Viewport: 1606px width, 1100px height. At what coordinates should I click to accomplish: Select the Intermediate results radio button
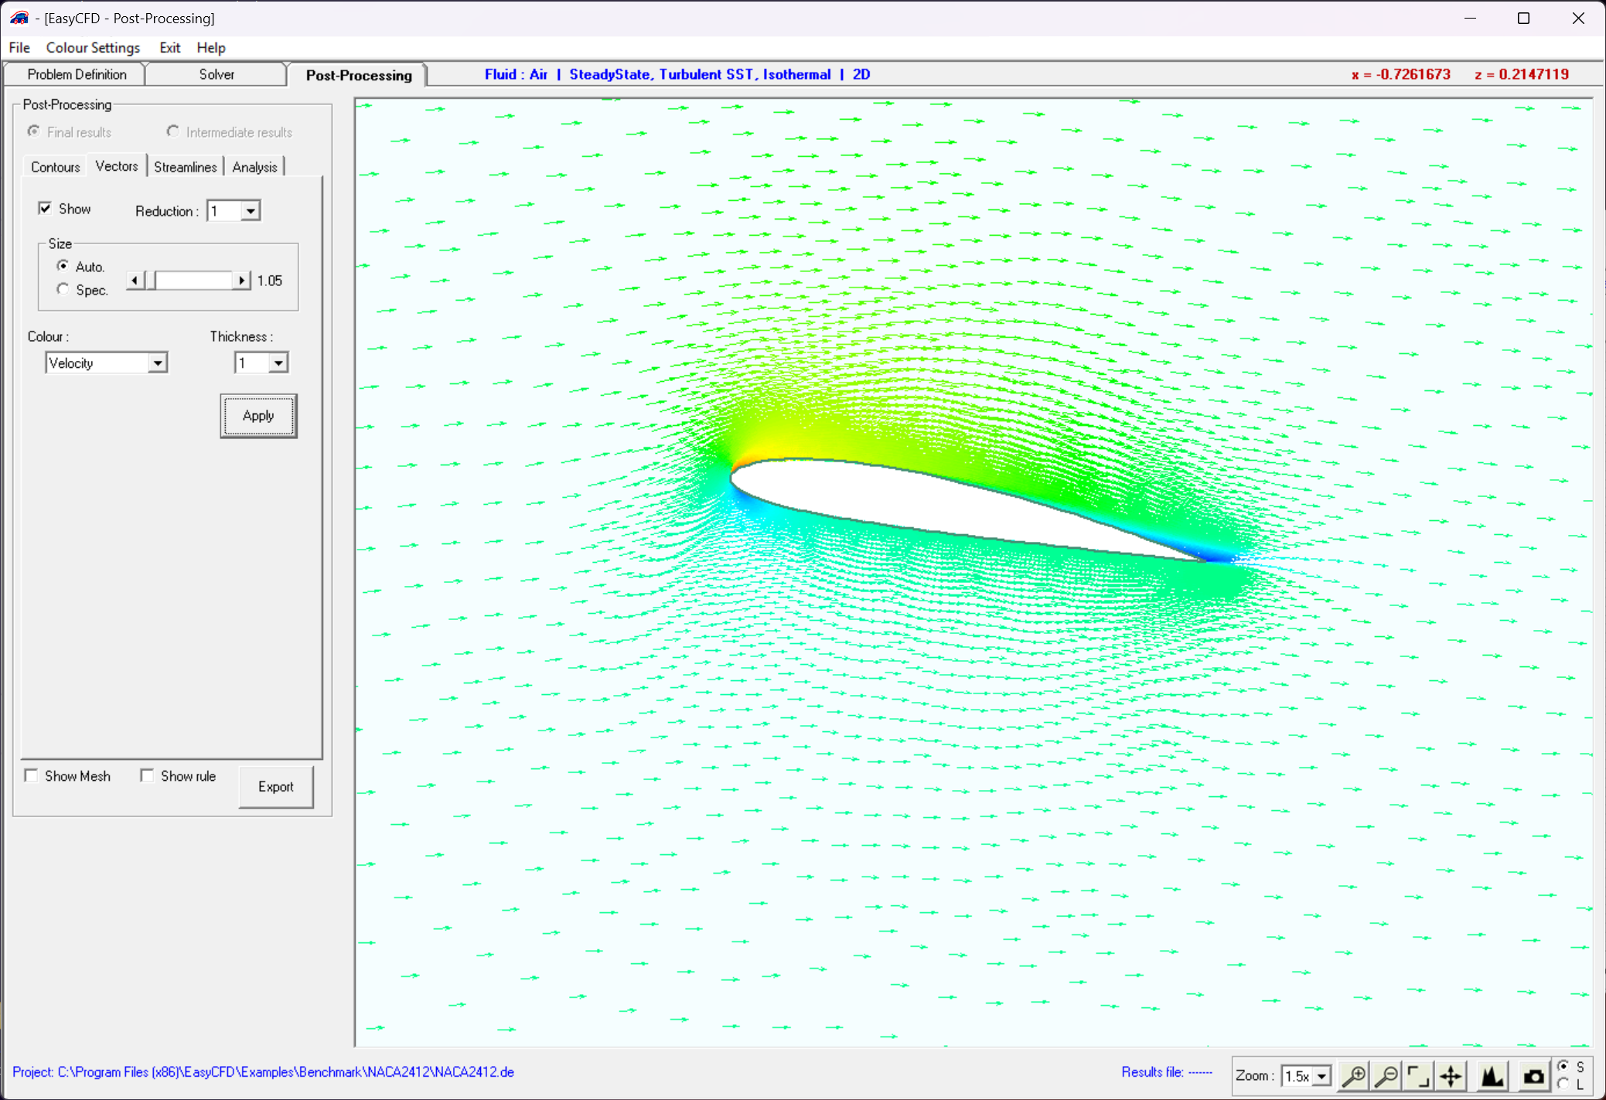[173, 131]
